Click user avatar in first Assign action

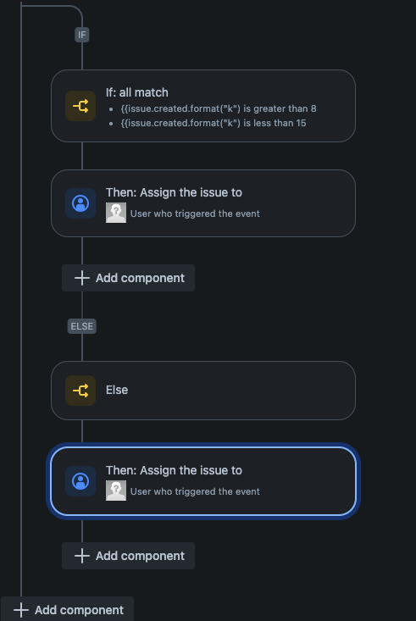[116, 213]
